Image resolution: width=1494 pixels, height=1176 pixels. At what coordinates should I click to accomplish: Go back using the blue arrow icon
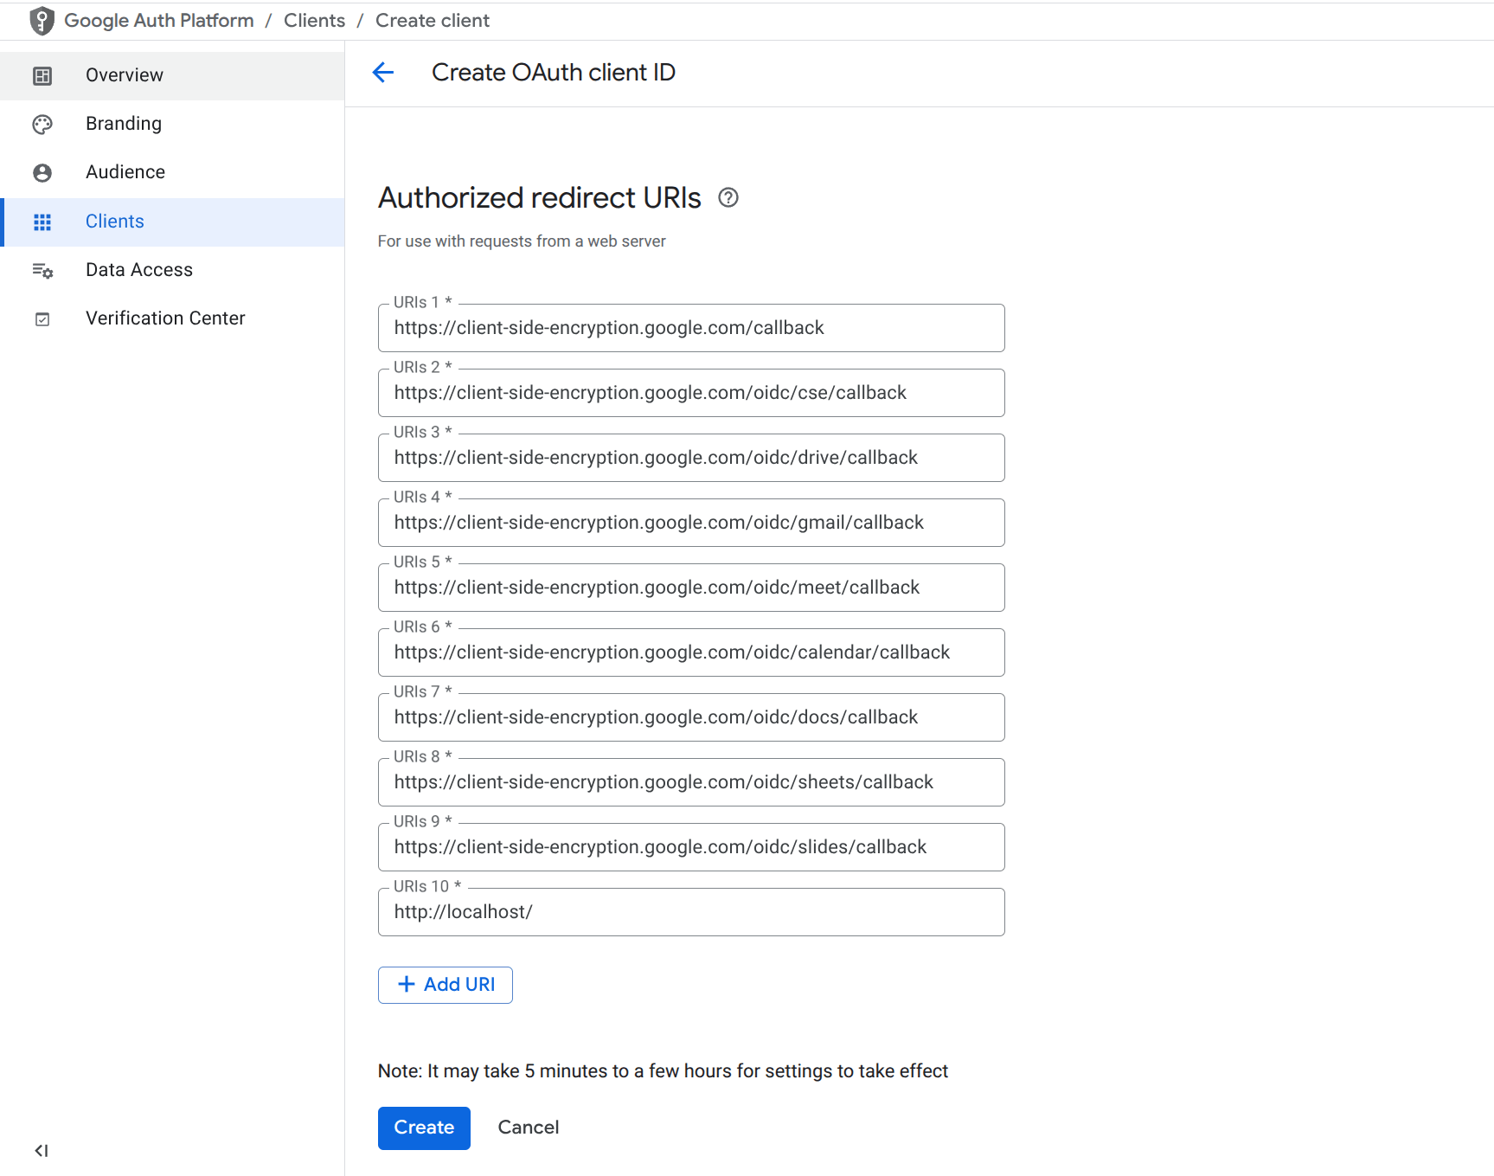point(383,73)
